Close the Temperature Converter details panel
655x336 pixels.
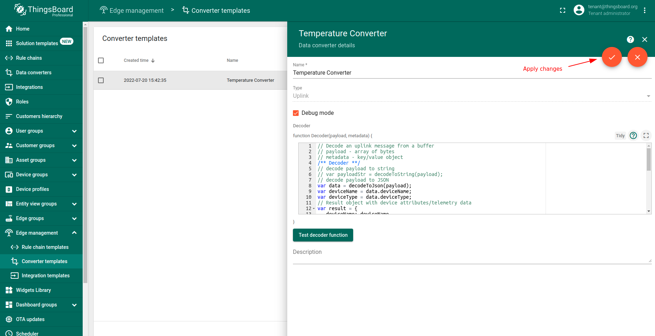pyautogui.click(x=645, y=39)
